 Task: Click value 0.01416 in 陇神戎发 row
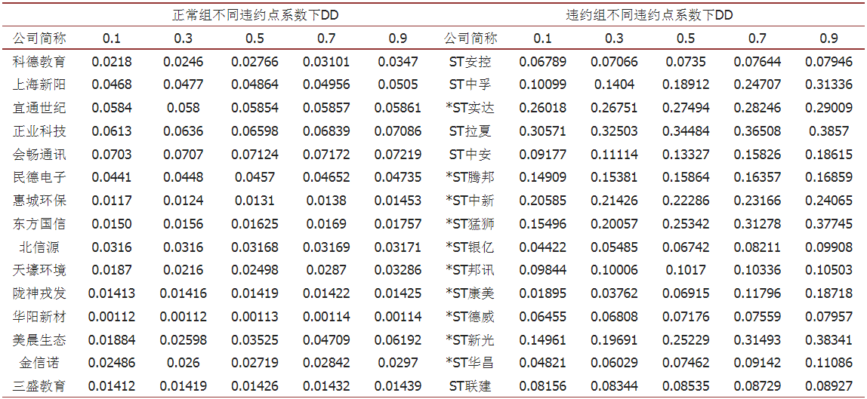tap(183, 293)
